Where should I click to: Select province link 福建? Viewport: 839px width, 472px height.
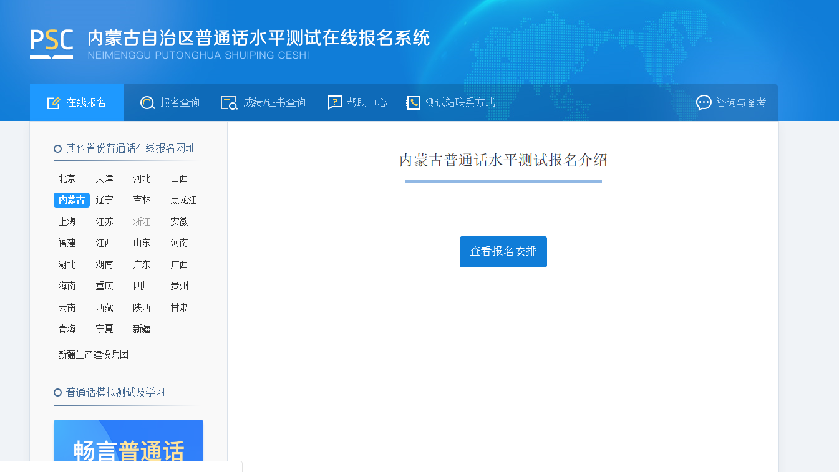tap(67, 243)
